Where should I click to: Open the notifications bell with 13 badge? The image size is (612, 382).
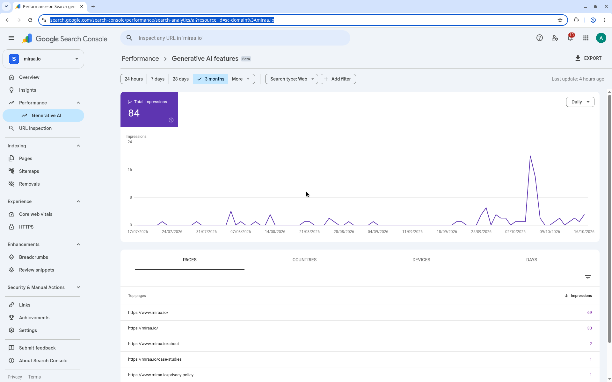pos(570,38)
